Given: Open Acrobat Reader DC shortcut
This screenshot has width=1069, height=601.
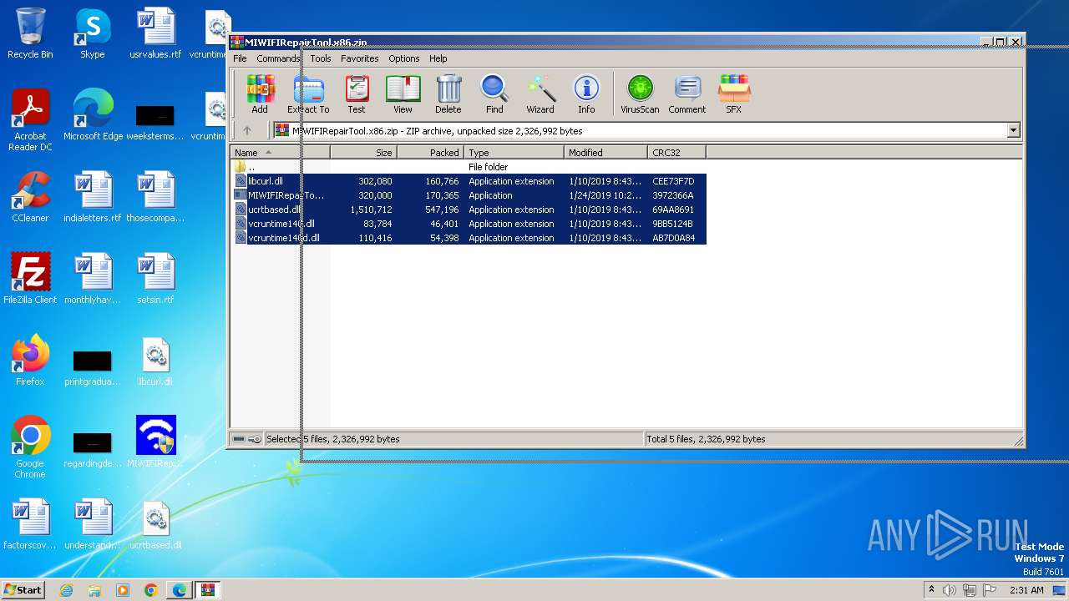Looking at the screenshot, I should pos(30,120).
